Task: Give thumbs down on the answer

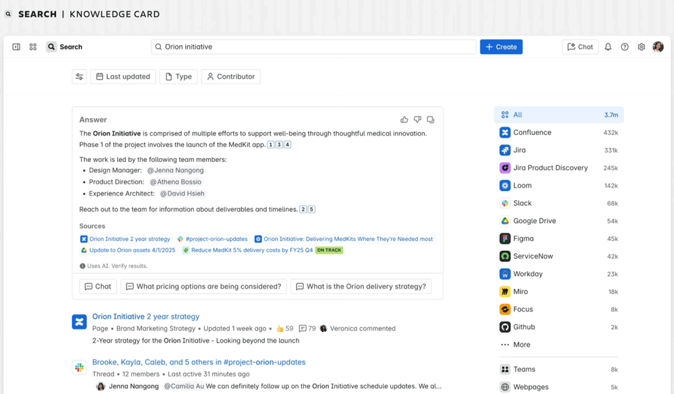Action: pos(417,119)
